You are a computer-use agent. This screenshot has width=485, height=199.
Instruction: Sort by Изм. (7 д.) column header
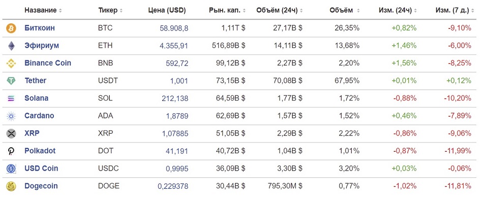[x=454, y=10]
